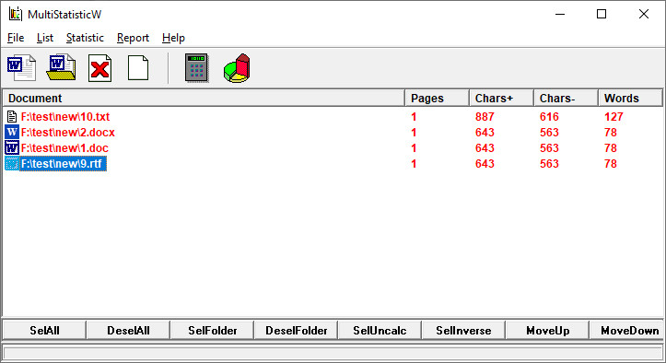The height and width of the screenshot is (363, 666).
Task: Click the Pages value 1 for 1.doc
Action: point(414,148)
